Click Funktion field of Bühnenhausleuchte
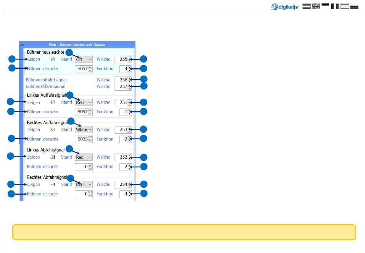This screenshot has width=365, height=253. (126, 69)
